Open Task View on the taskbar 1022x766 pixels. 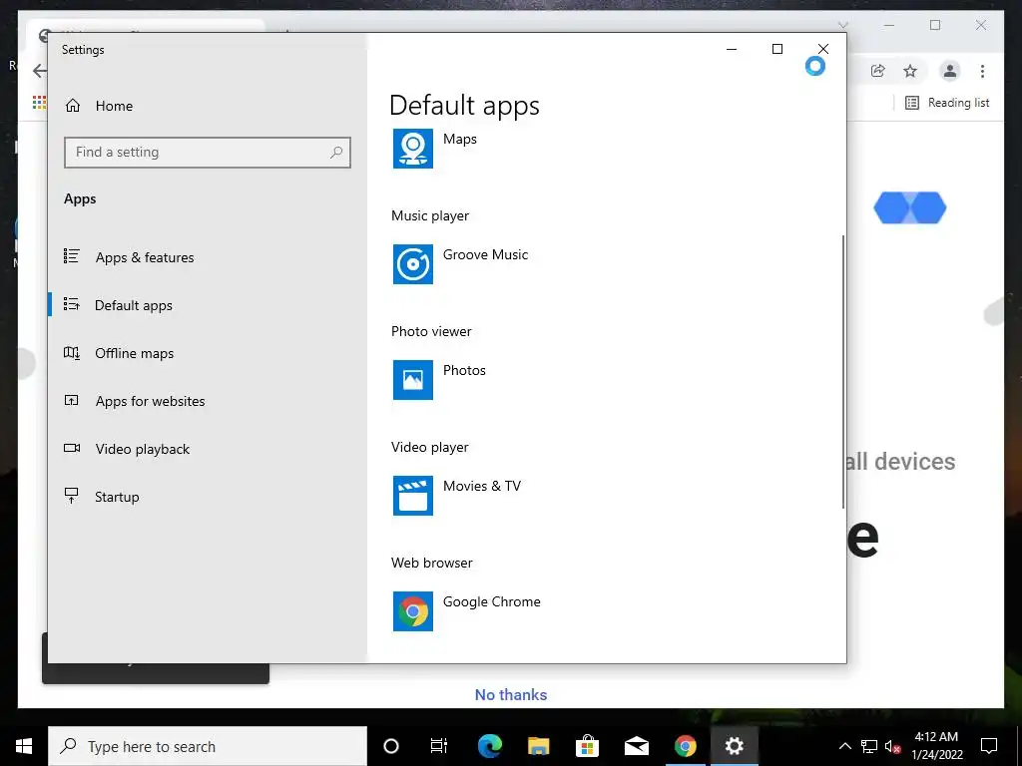coord(439,746)
